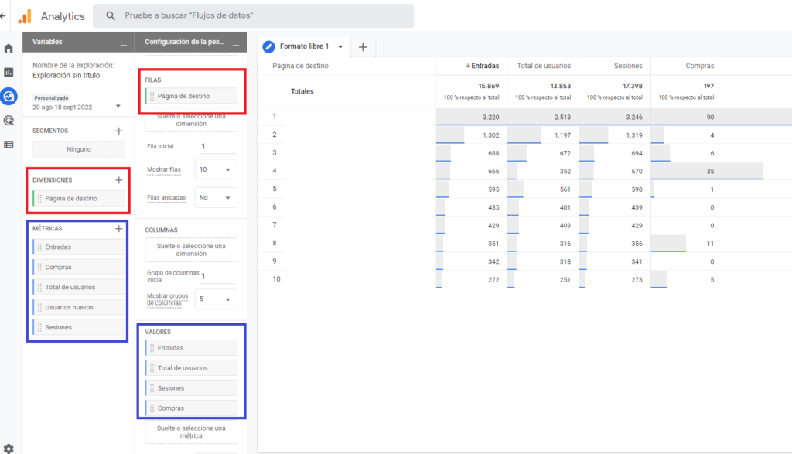Edit the exploration name field
792x454 pixels.
67,75
